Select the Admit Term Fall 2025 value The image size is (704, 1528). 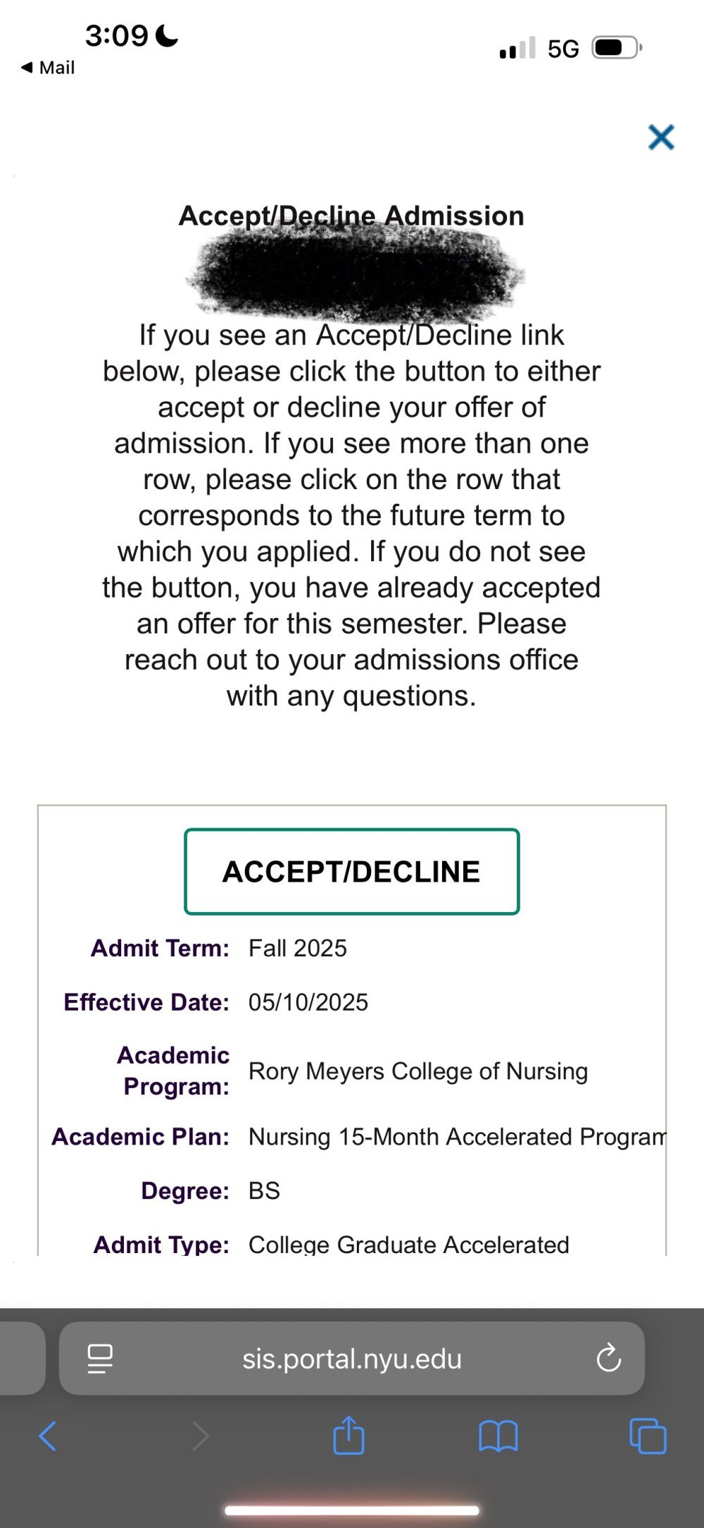click(x=298, y=948)
